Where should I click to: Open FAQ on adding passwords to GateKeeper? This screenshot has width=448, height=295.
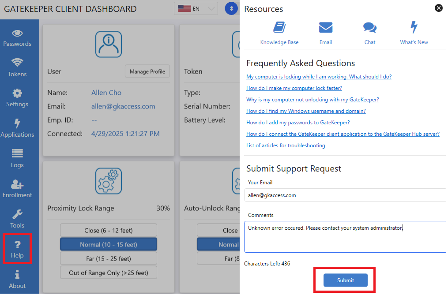pos(298,122)
